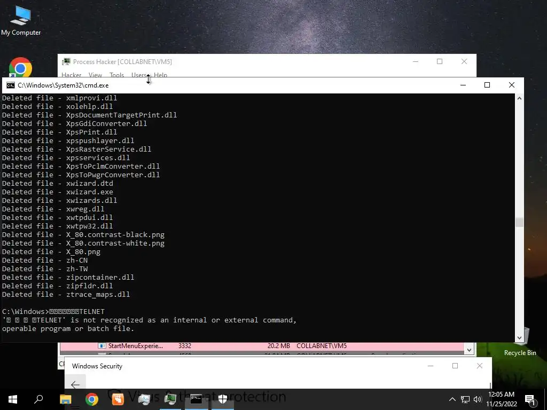Click cmd scrollbar up arrow
The width and height of the screenshot is (547, 410).
coord(519,98)
